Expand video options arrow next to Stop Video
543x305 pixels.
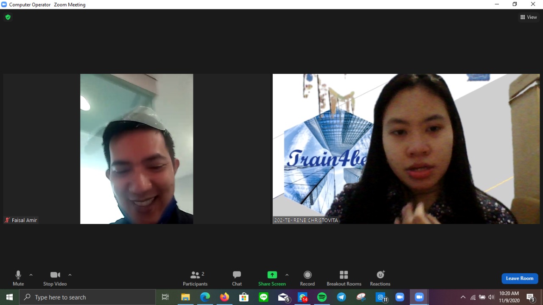pos(70,275)
